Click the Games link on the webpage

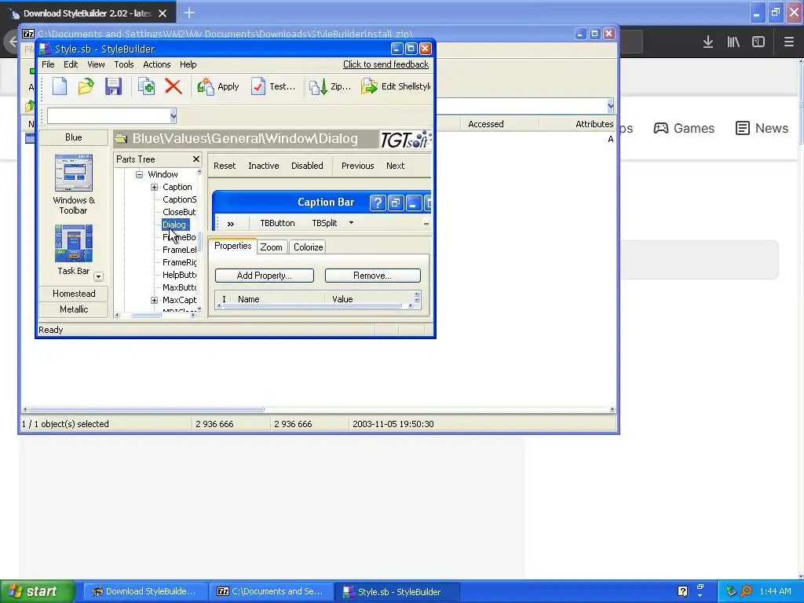click(x=684, y=128)
